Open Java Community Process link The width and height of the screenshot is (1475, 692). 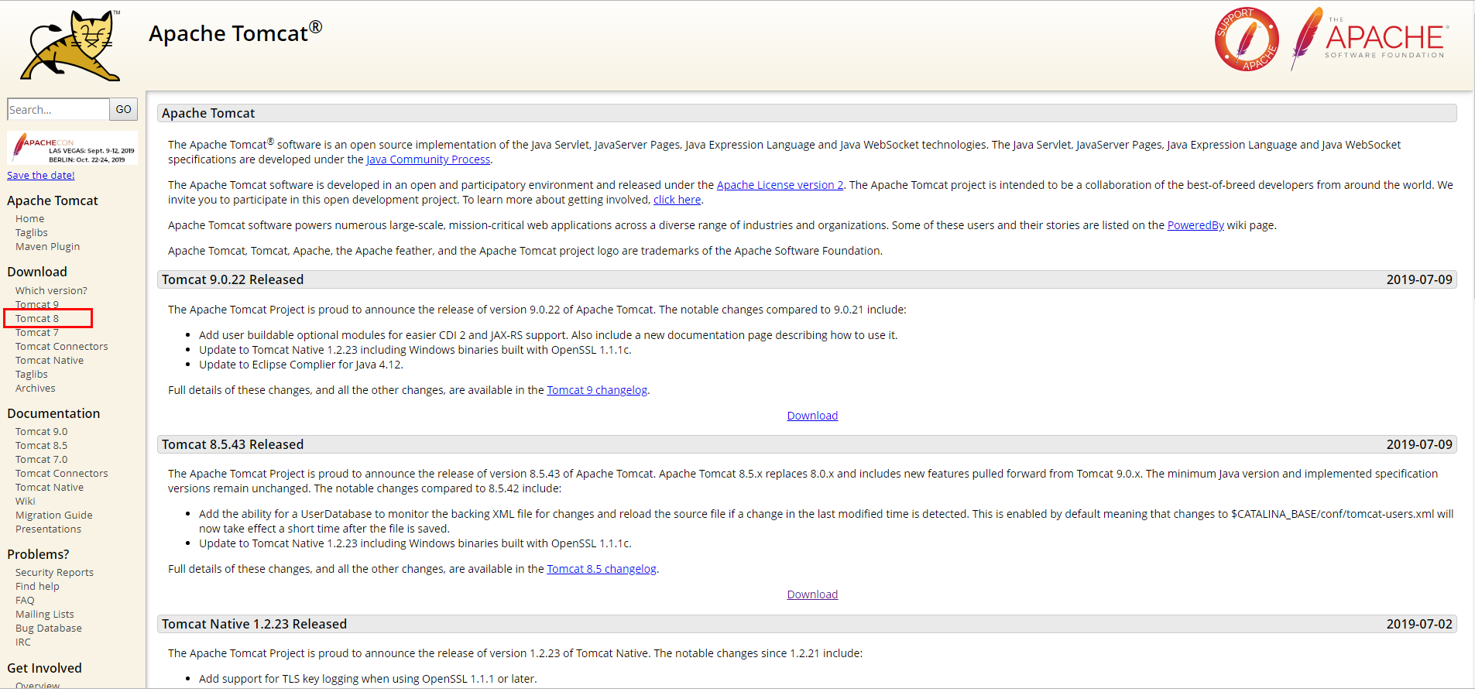428,159
